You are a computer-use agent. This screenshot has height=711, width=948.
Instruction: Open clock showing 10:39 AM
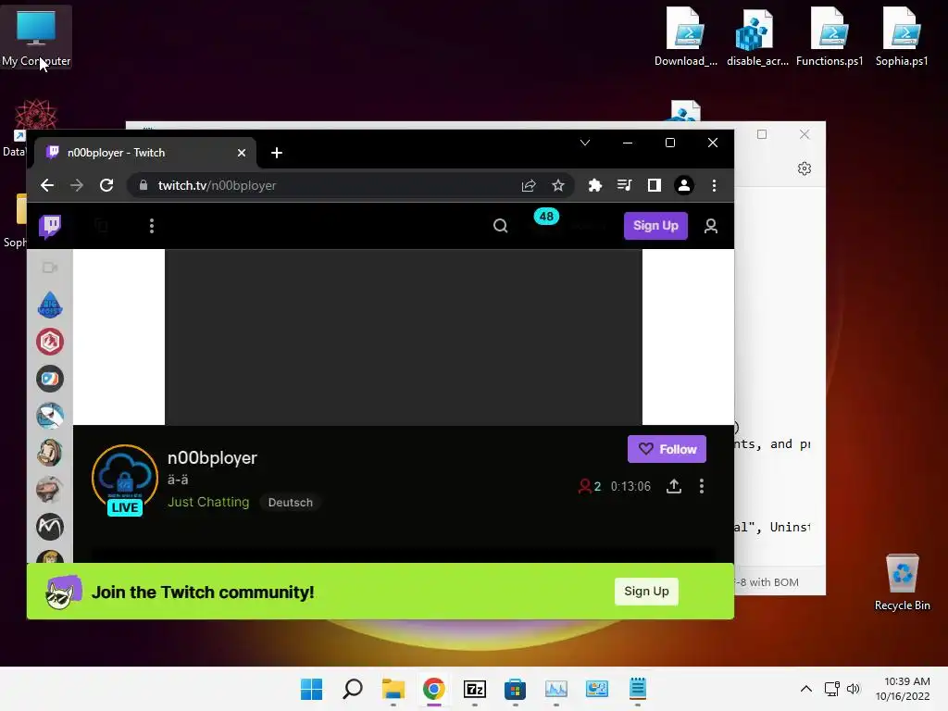(x=903, y=689)
